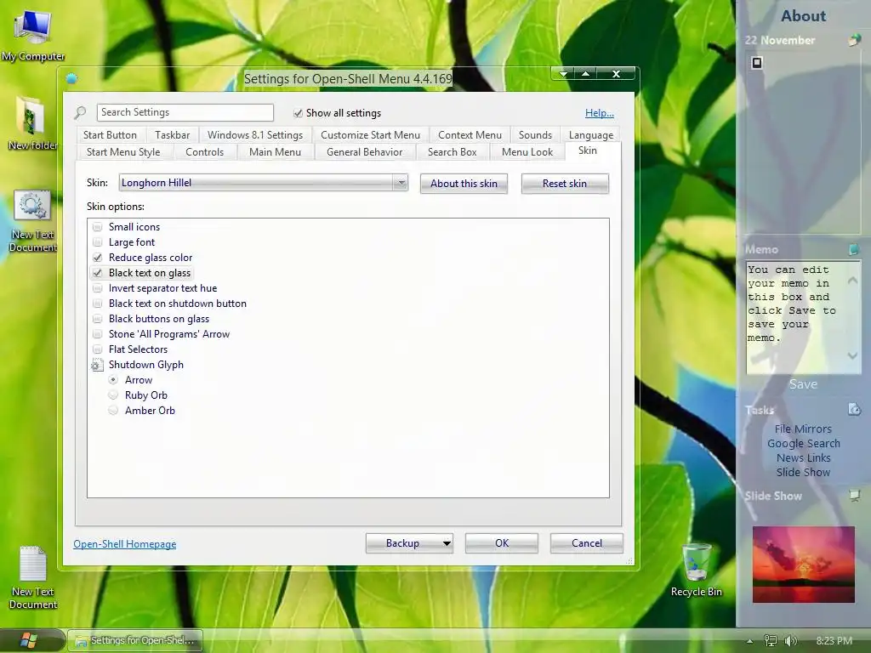Open the Search Box tab
The width and height of the screenshot is (871, 653).
coord(453,152)
